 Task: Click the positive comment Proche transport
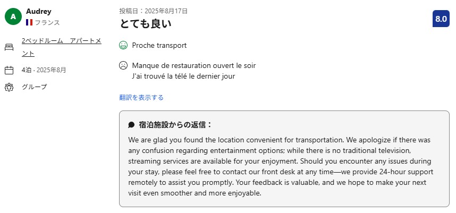159,46
